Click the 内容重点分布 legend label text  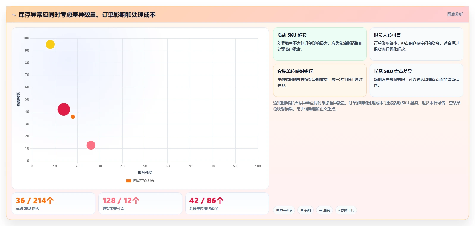click(x=144, y=181)
